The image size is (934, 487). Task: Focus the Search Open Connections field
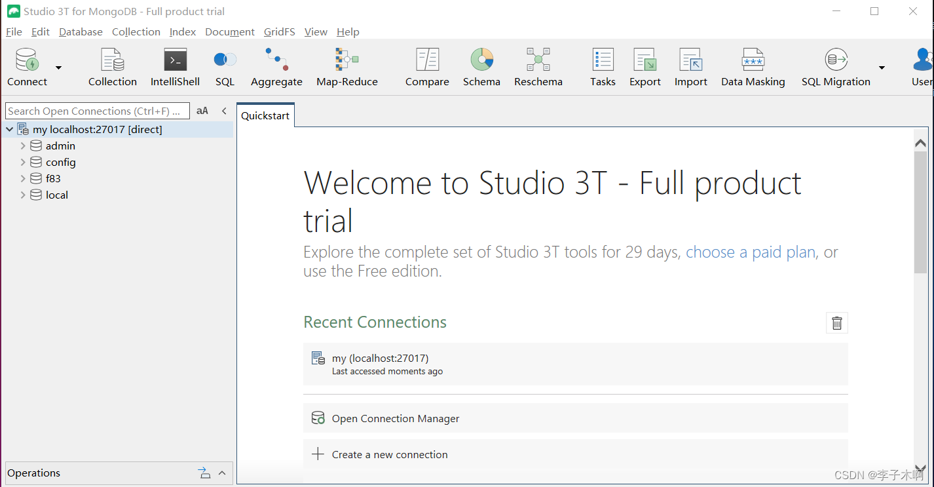point(98,111)
